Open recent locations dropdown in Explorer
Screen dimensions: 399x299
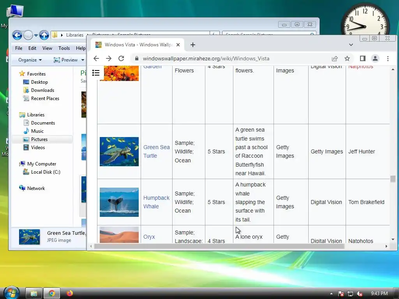pos(36,35)
